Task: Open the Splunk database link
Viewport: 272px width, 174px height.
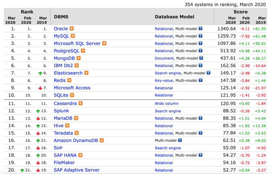Action: point(61,111)
